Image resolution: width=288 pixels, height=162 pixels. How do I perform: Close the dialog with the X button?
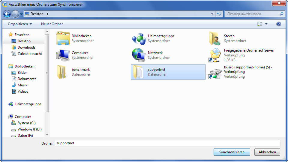click(x=279, y=3)
